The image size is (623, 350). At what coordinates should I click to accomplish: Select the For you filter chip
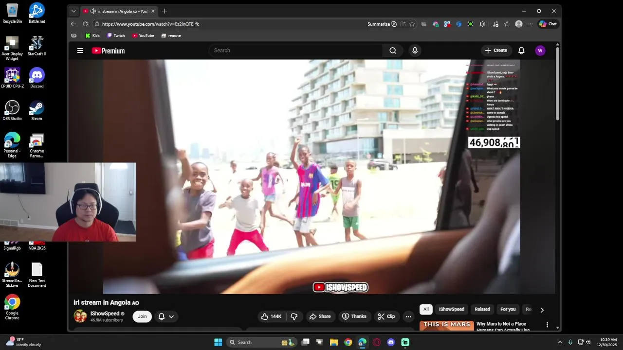click(x=508, y=309)
